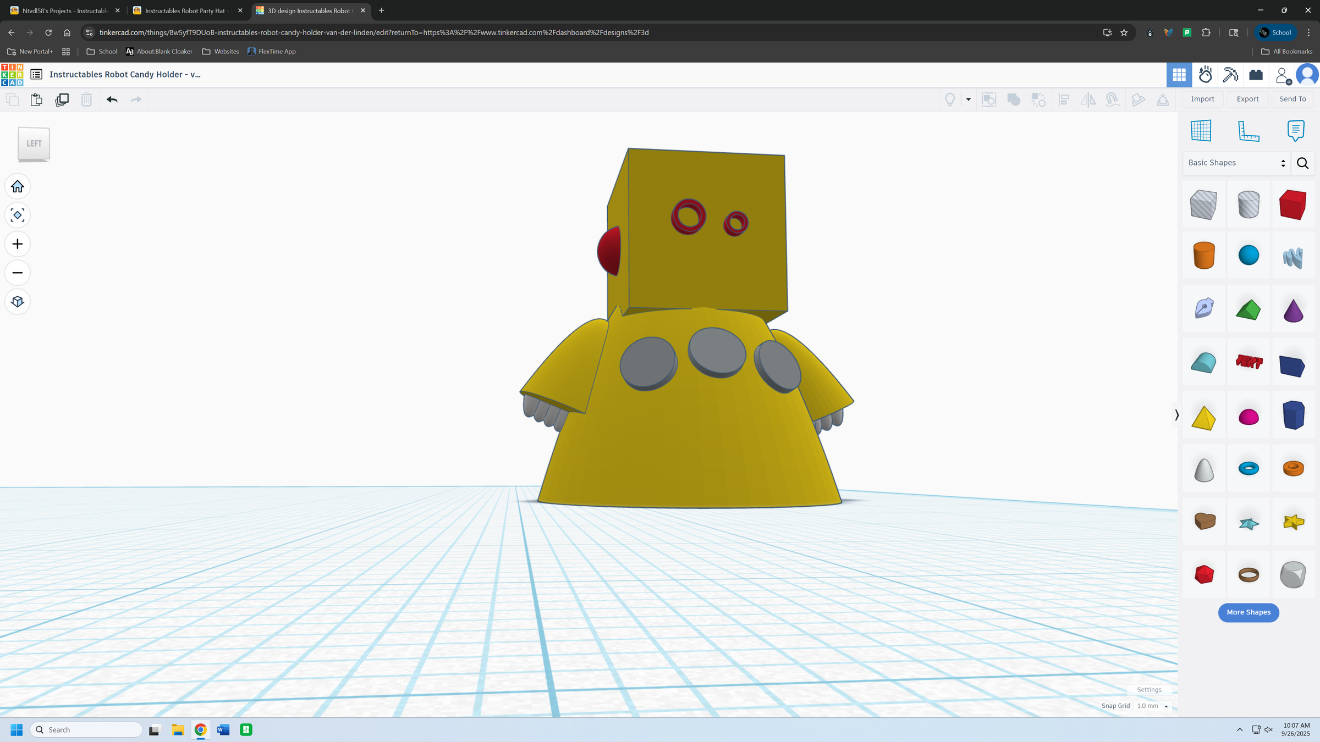Collapse the shapes panel chevron
Screen dimensions: 1320x742
1176,415
